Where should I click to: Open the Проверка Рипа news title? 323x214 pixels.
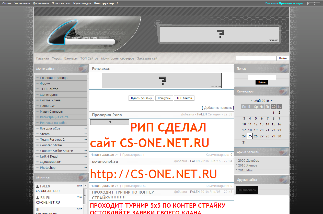[107, 115]
